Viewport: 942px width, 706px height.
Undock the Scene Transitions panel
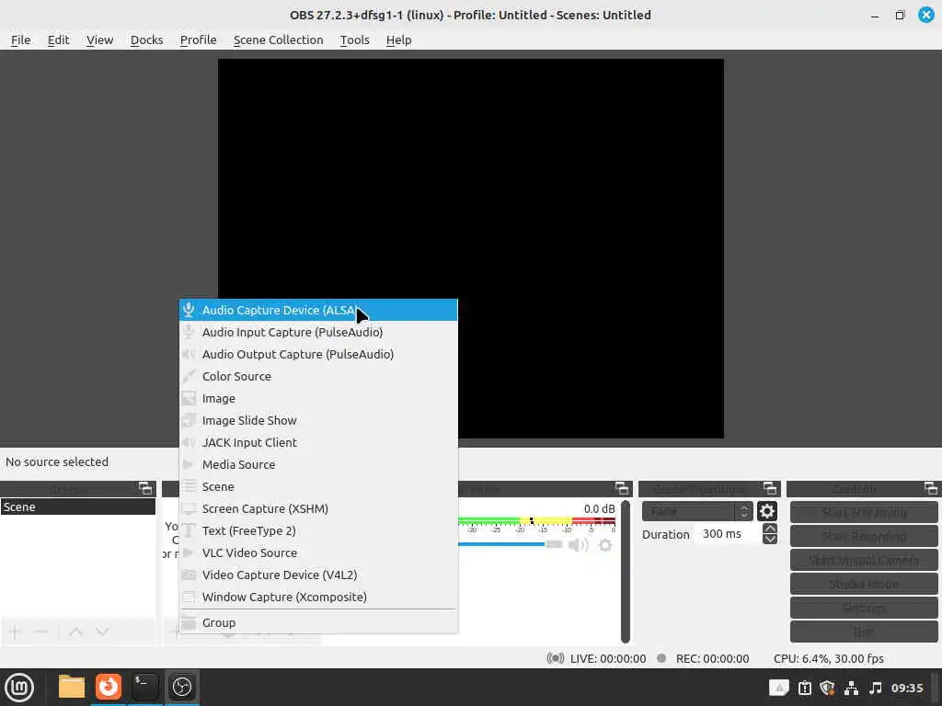coord(770,488)
